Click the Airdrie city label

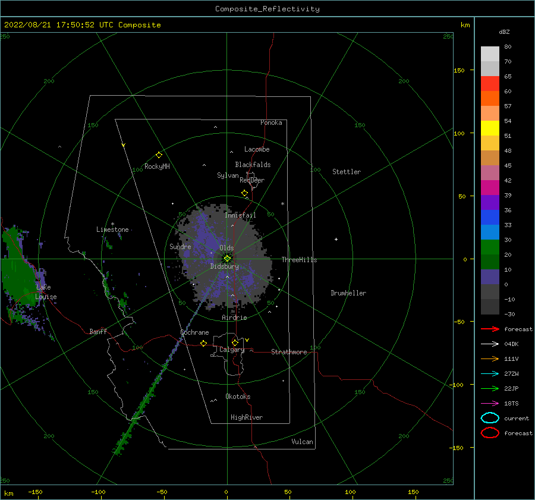234,317
